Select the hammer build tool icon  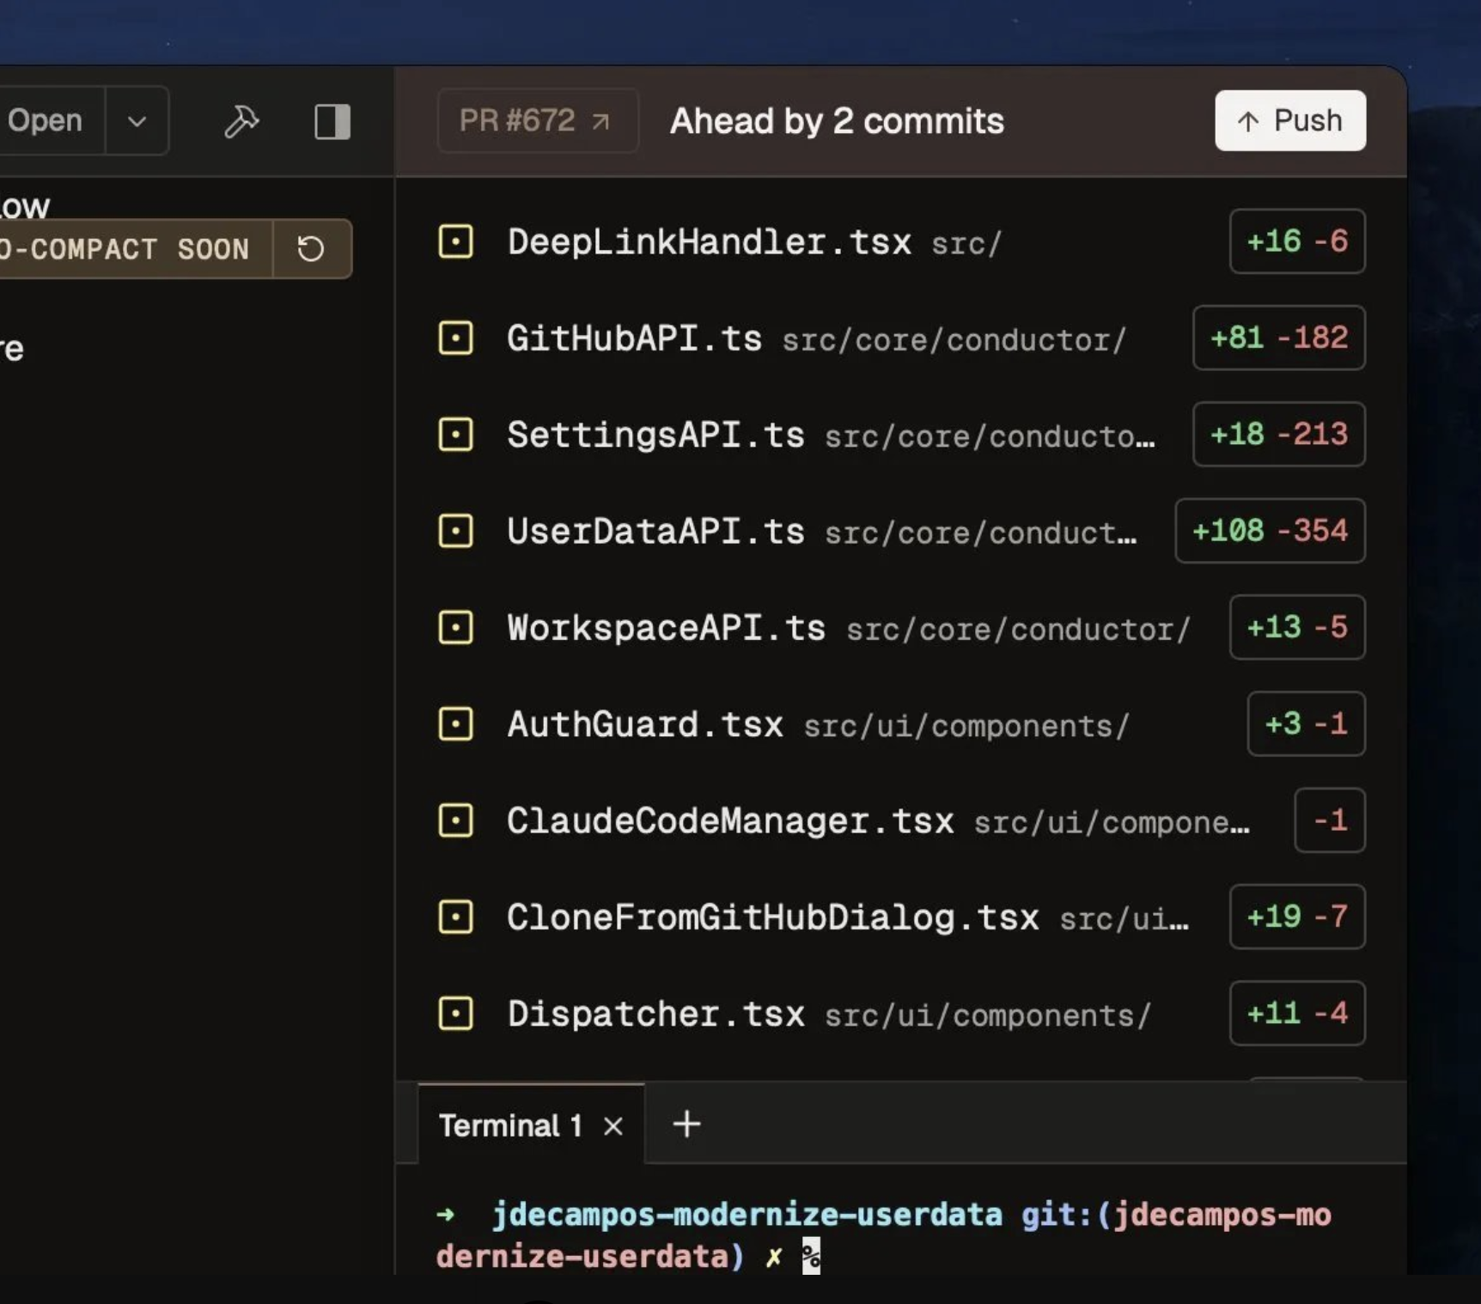point(241,120)
